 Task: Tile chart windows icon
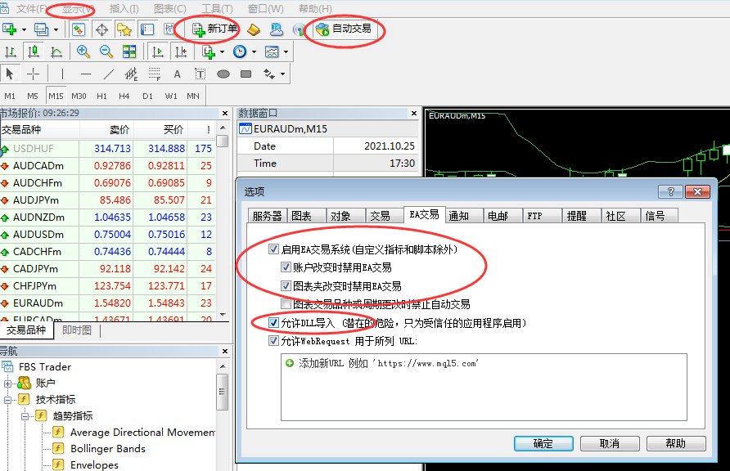(129, 52)
